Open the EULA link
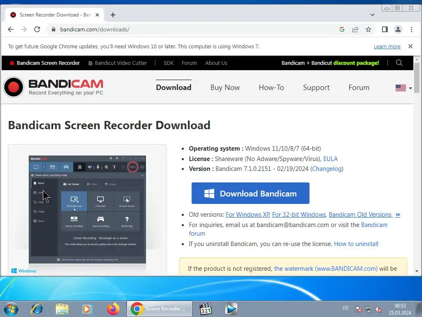 coord(330,159)
